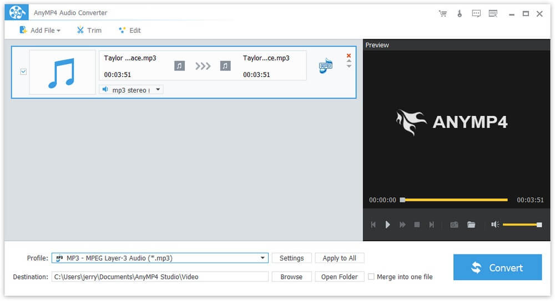Open the Profile format dropdown
The height and width of the screenshot is (301, 555).
tap(160, 258)
